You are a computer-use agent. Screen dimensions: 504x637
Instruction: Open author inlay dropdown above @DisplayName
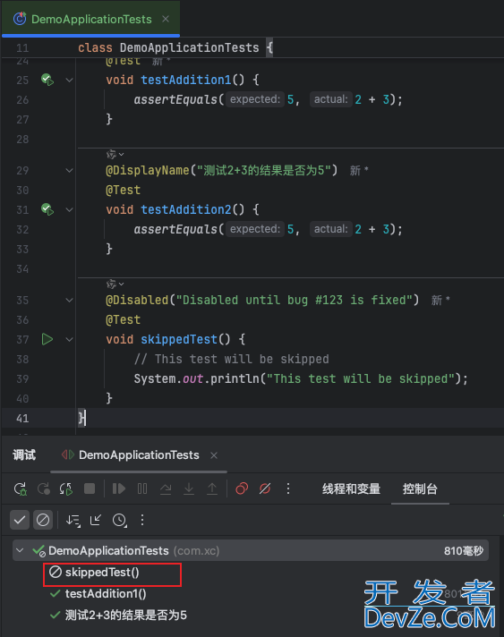click(115, 155)
